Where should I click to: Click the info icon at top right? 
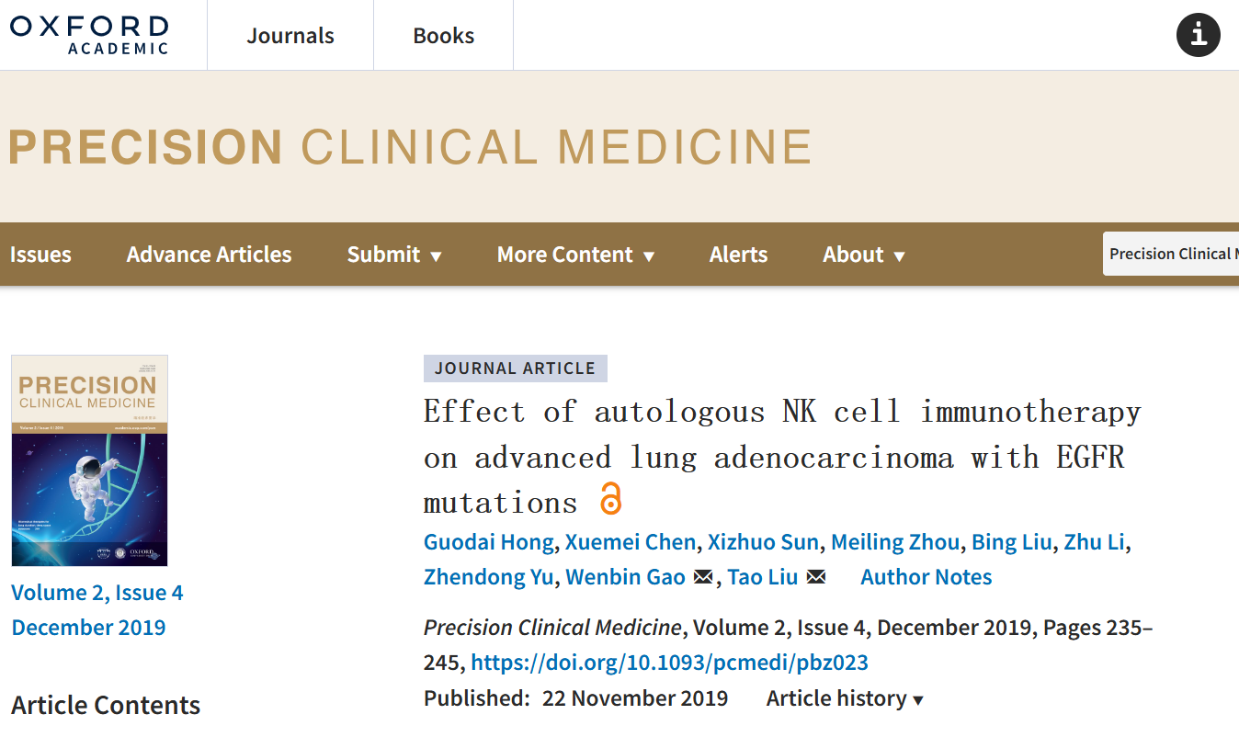coord(1199,35)
